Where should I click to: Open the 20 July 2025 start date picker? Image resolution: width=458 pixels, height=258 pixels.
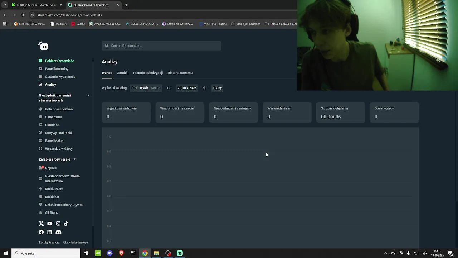[x=187, y=88]
